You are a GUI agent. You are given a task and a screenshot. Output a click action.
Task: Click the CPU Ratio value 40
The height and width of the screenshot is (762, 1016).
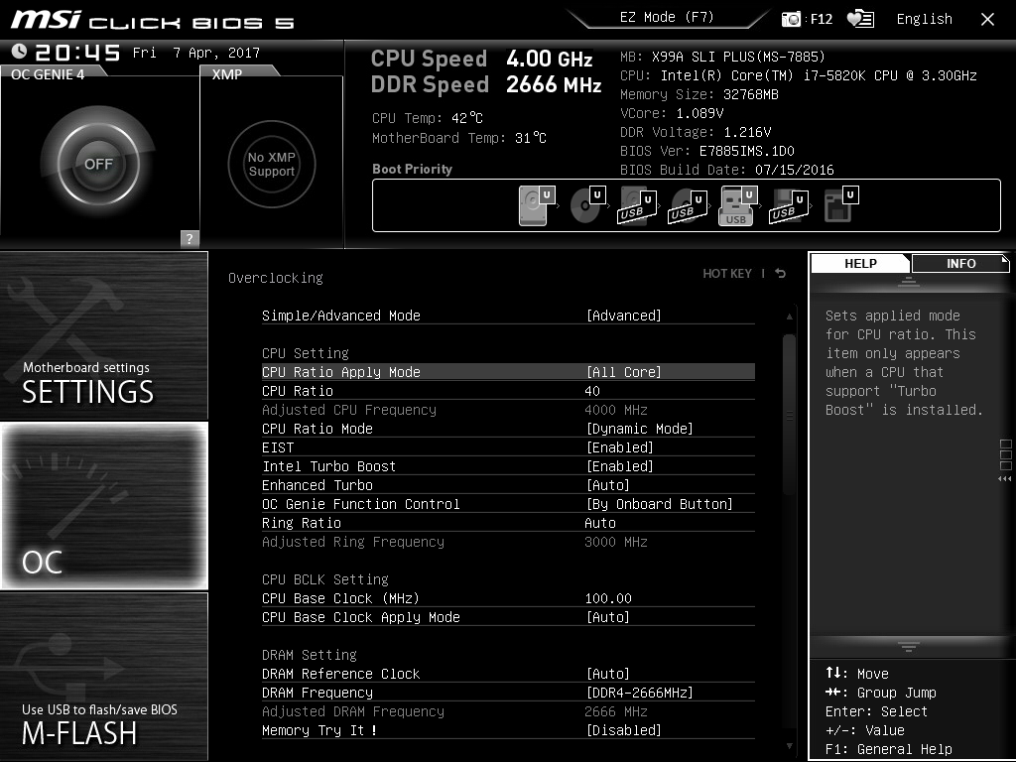pyautogui.click(x=592, y=391)
